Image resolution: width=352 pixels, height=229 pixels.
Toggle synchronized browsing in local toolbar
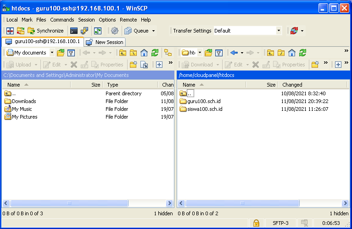[x=168, y=53]
